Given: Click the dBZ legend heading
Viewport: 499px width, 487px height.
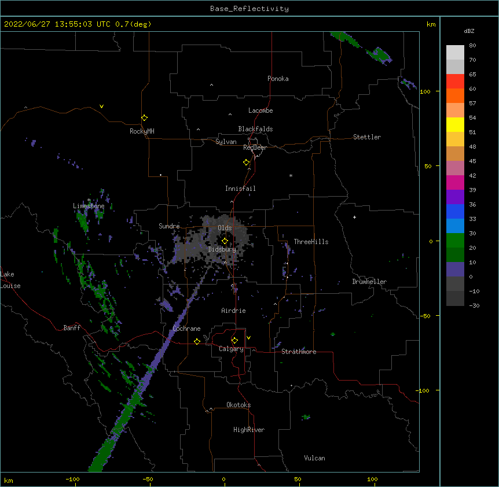Looking at the screenshot, I should (x=469, y=31).
